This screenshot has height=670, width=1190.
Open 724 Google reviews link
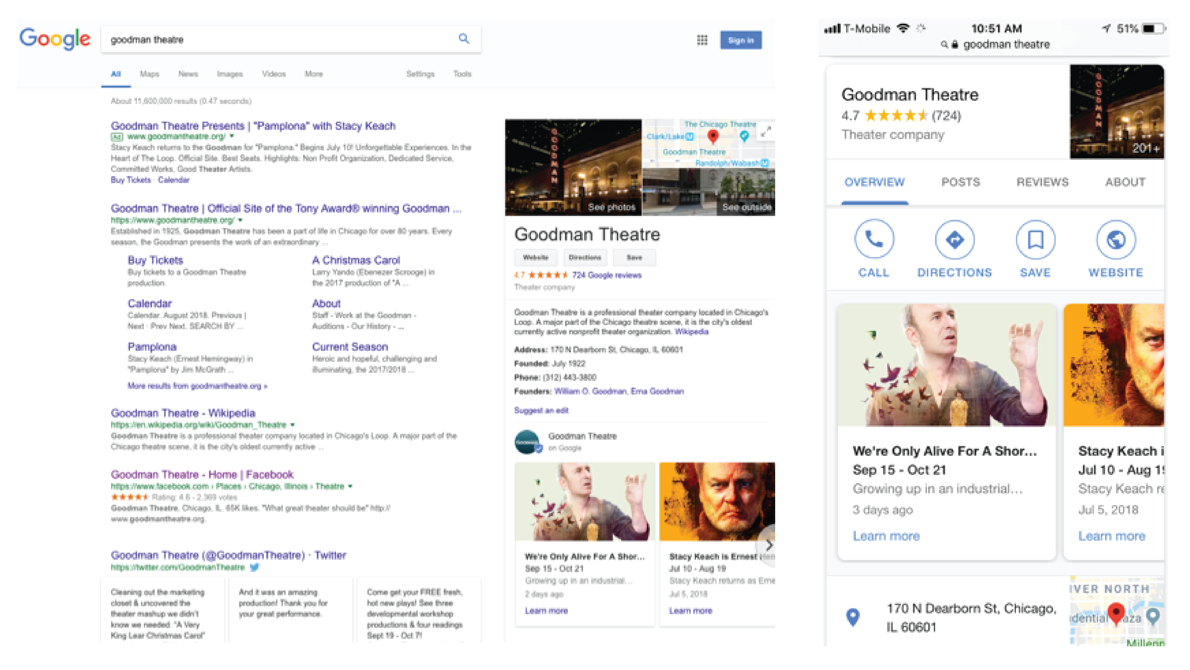click(607, 275)
